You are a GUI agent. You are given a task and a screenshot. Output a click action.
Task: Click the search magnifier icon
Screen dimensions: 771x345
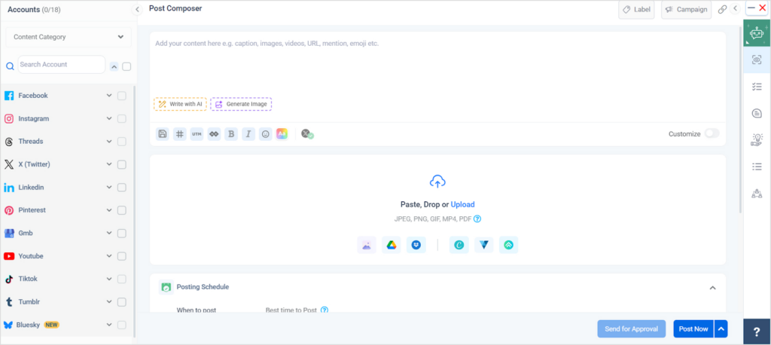(10, 66)
